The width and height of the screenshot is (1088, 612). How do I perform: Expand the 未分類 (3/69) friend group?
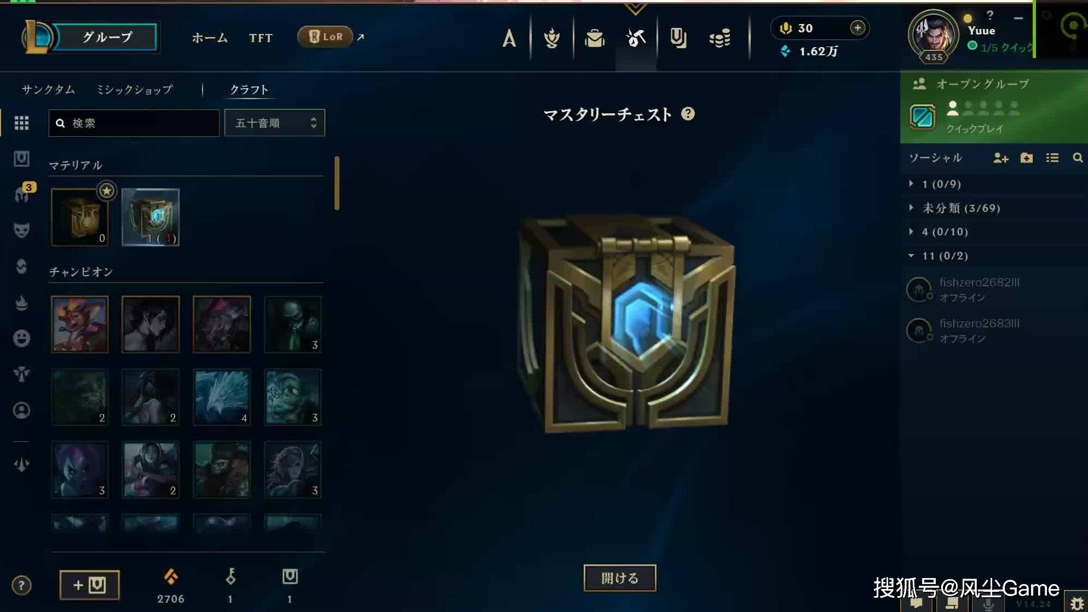coord(960,208)
